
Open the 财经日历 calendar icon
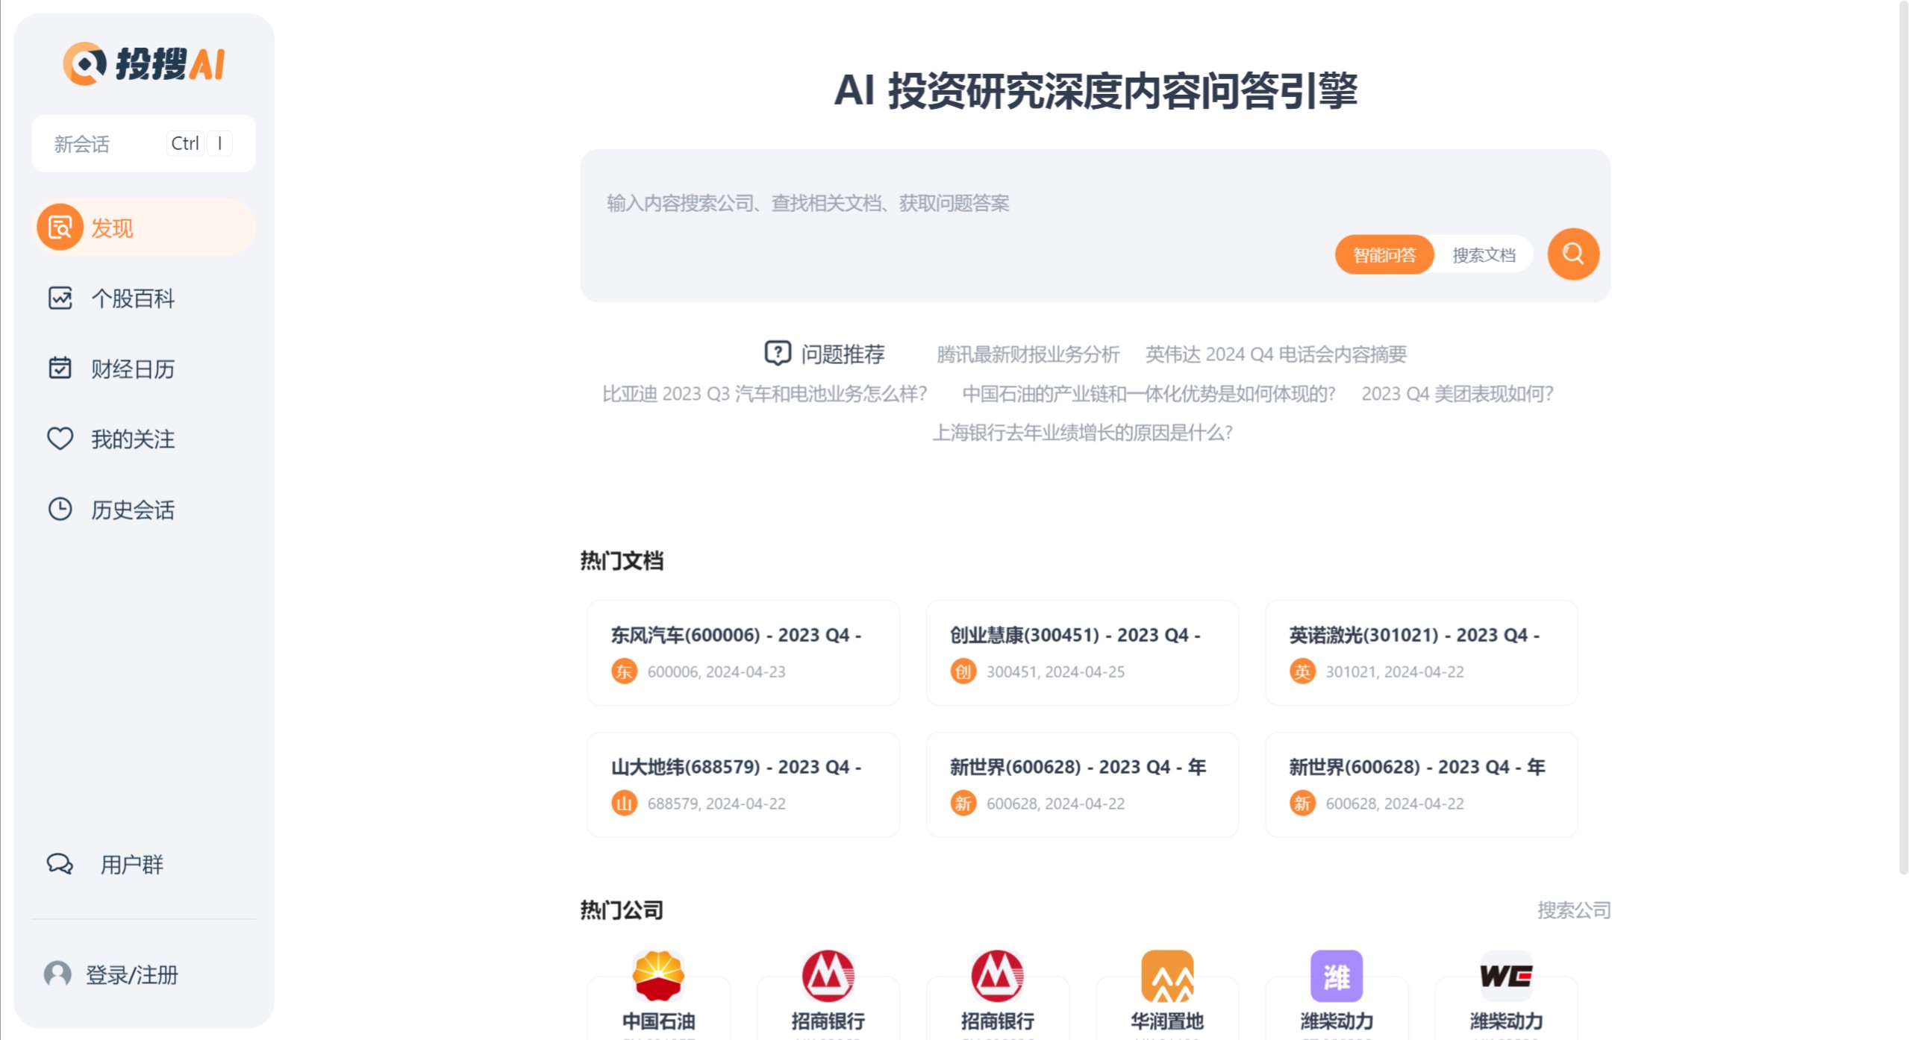[x=61, y=369]
